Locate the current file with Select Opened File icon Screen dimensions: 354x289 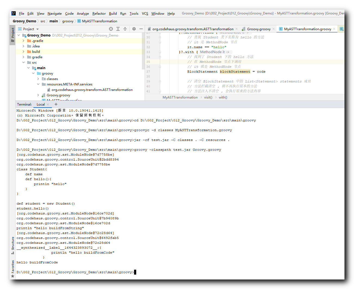click(x=111, y=29)
